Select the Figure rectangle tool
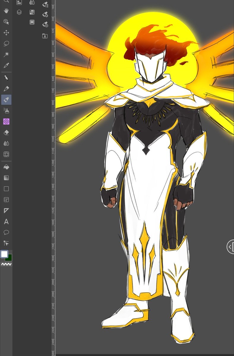This screenshot has width=234, height=356. 6,189
